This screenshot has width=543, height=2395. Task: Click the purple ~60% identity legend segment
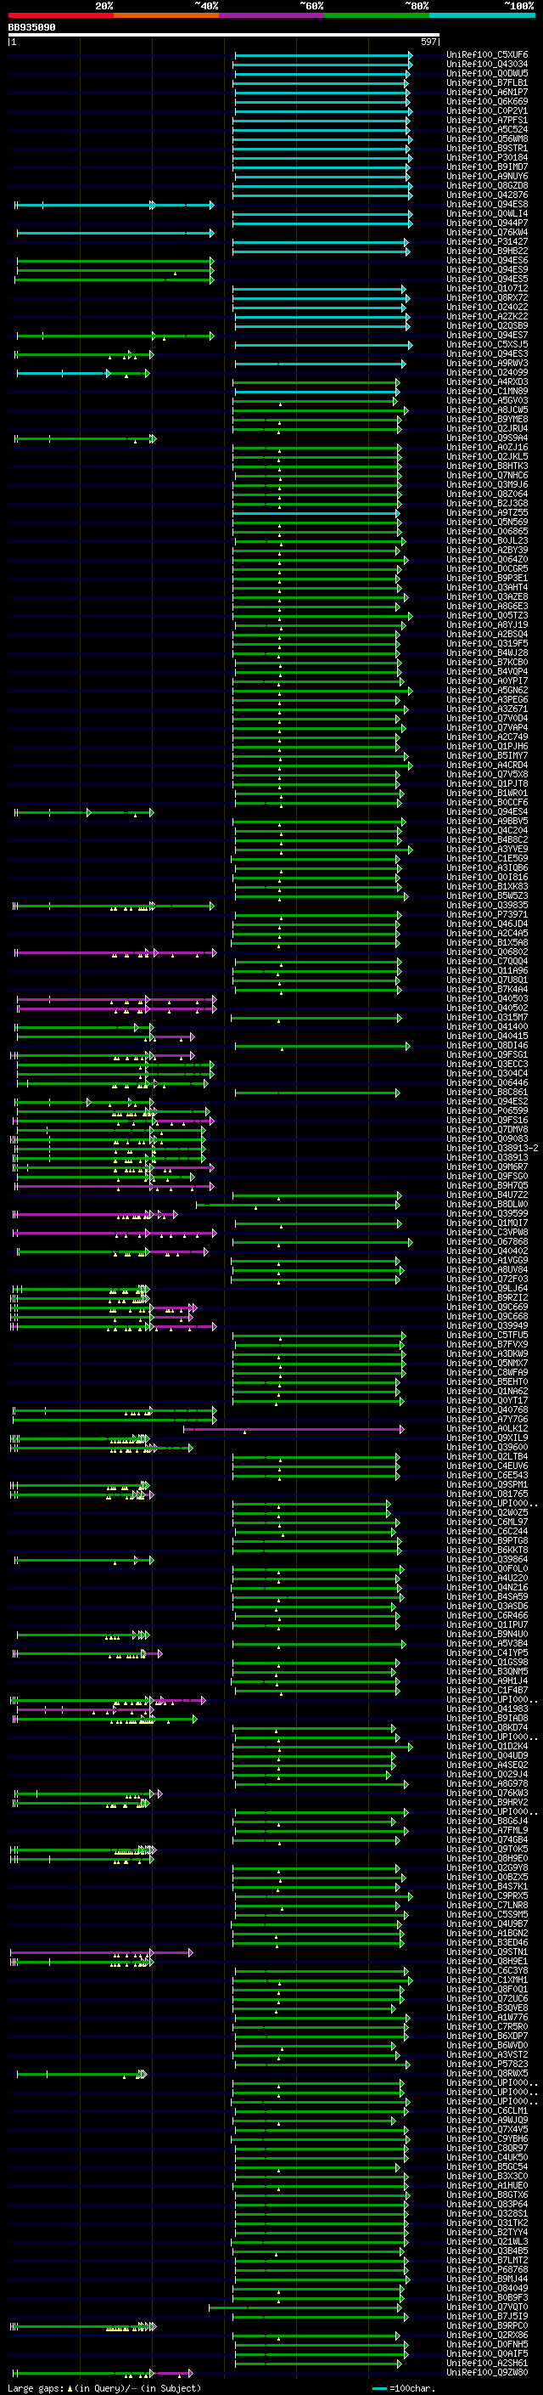[x=272, y=15]
